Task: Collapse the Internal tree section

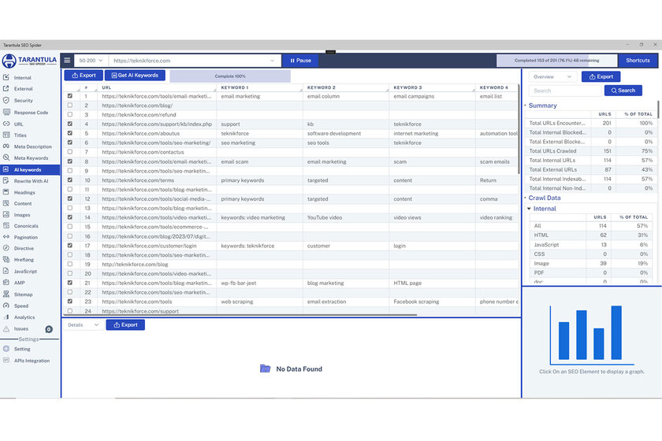Action: coord(529,209)
